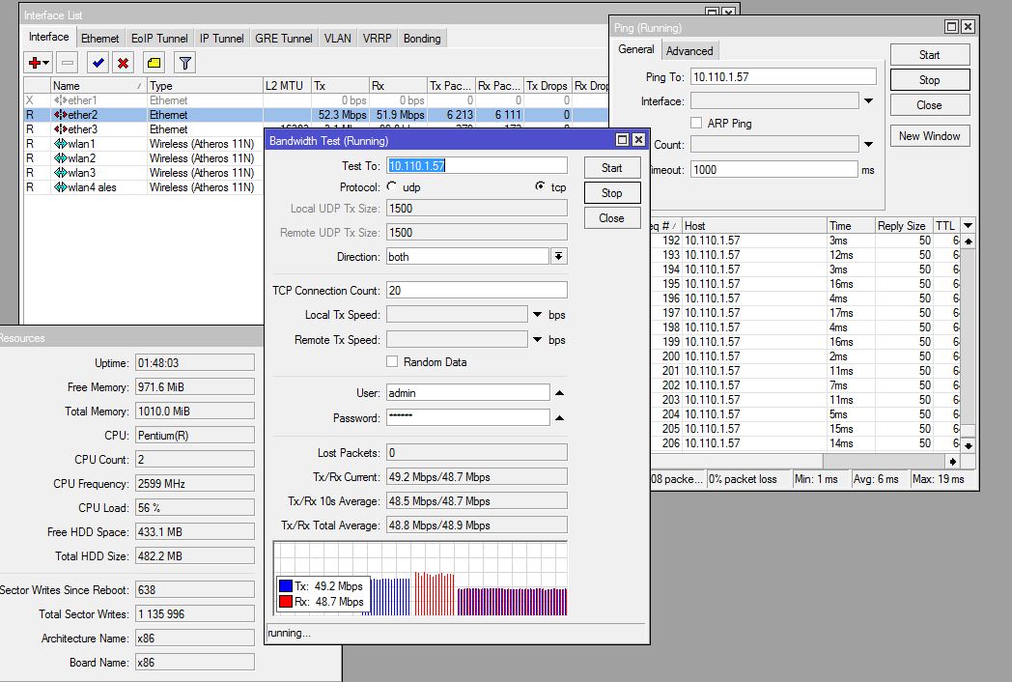1012x682 pixels.
Task: Toggle the ARP Ping checkbox
Action: pyautogui.click(x=696, y=123)
